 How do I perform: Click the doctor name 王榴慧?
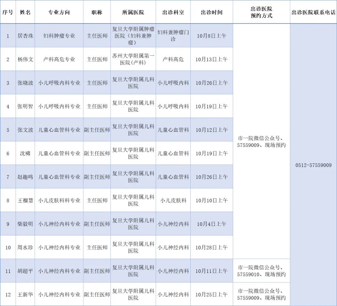tap(25, 200)
